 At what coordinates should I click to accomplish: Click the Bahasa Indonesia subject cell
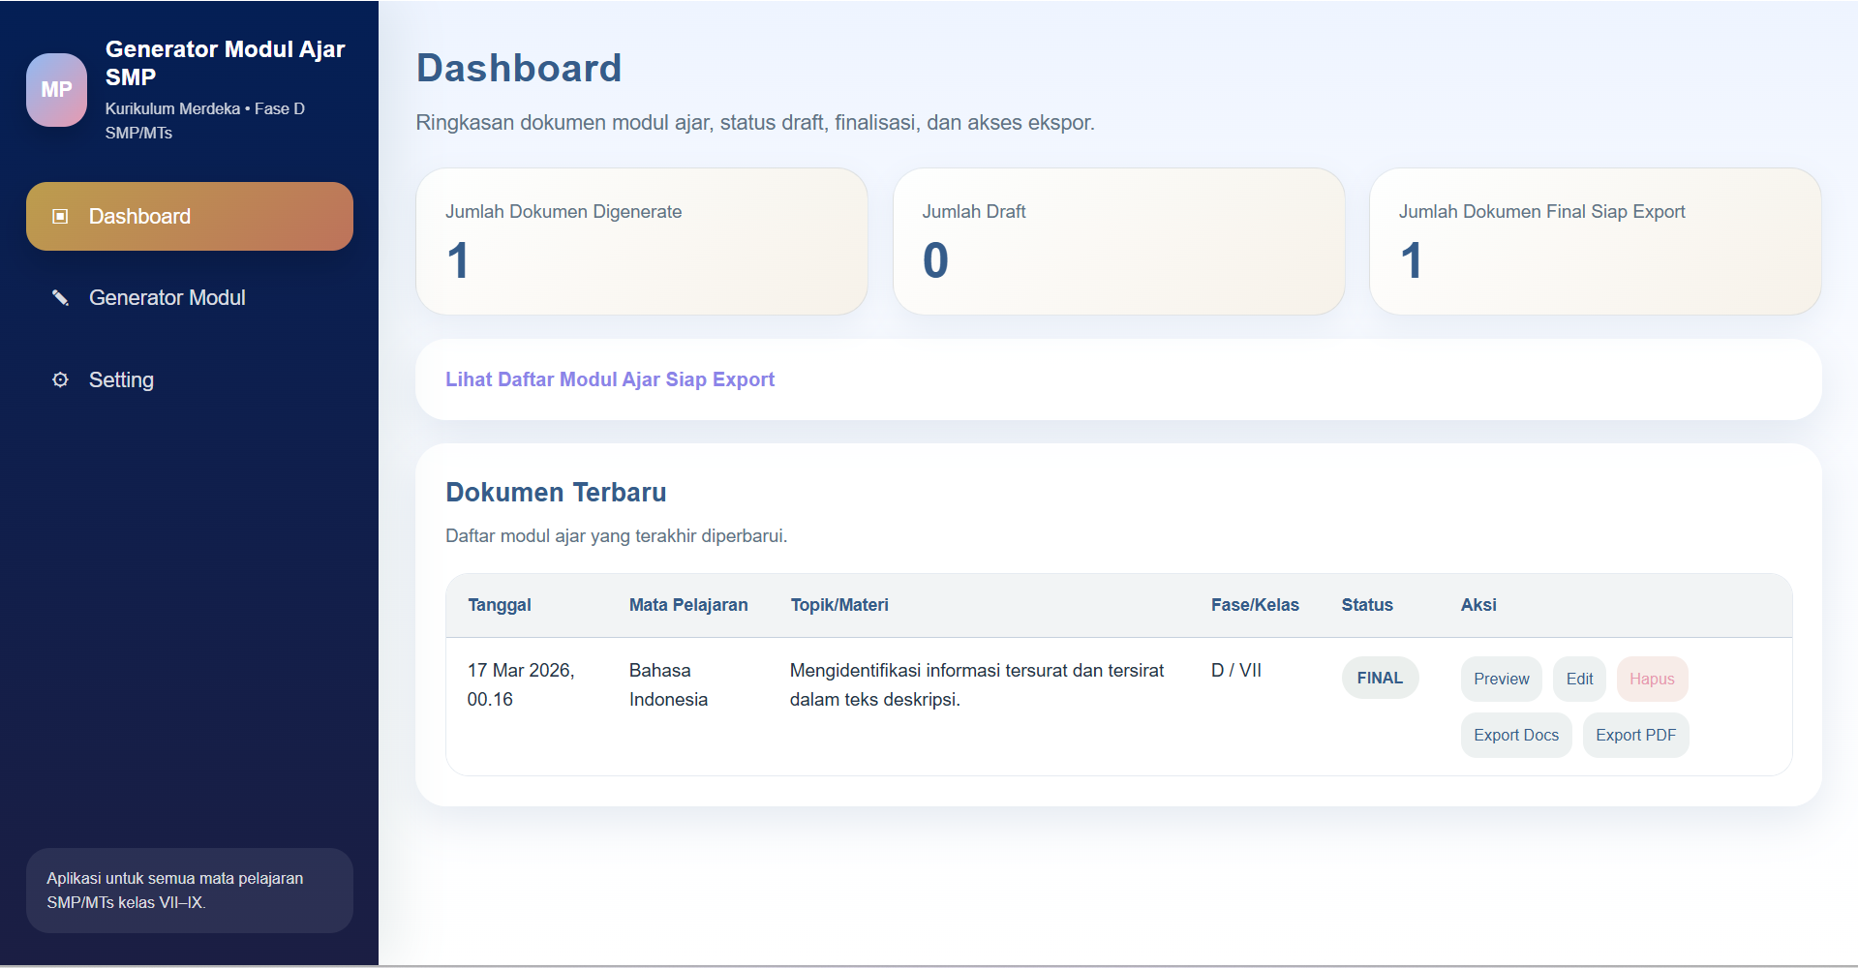coord(668,684)
